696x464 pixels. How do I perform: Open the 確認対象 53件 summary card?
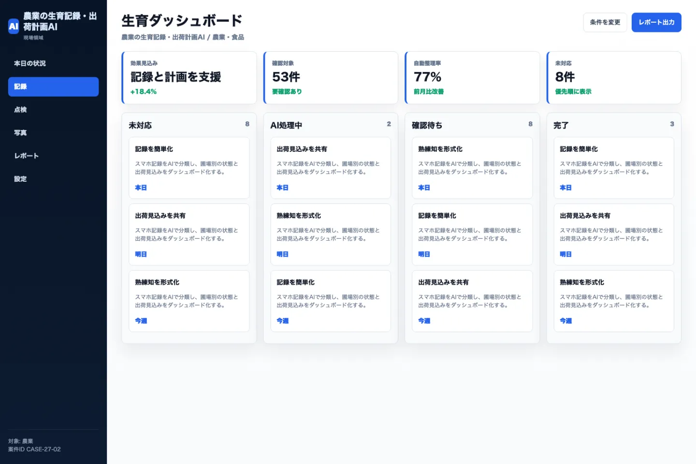click(x=331, y=77)
